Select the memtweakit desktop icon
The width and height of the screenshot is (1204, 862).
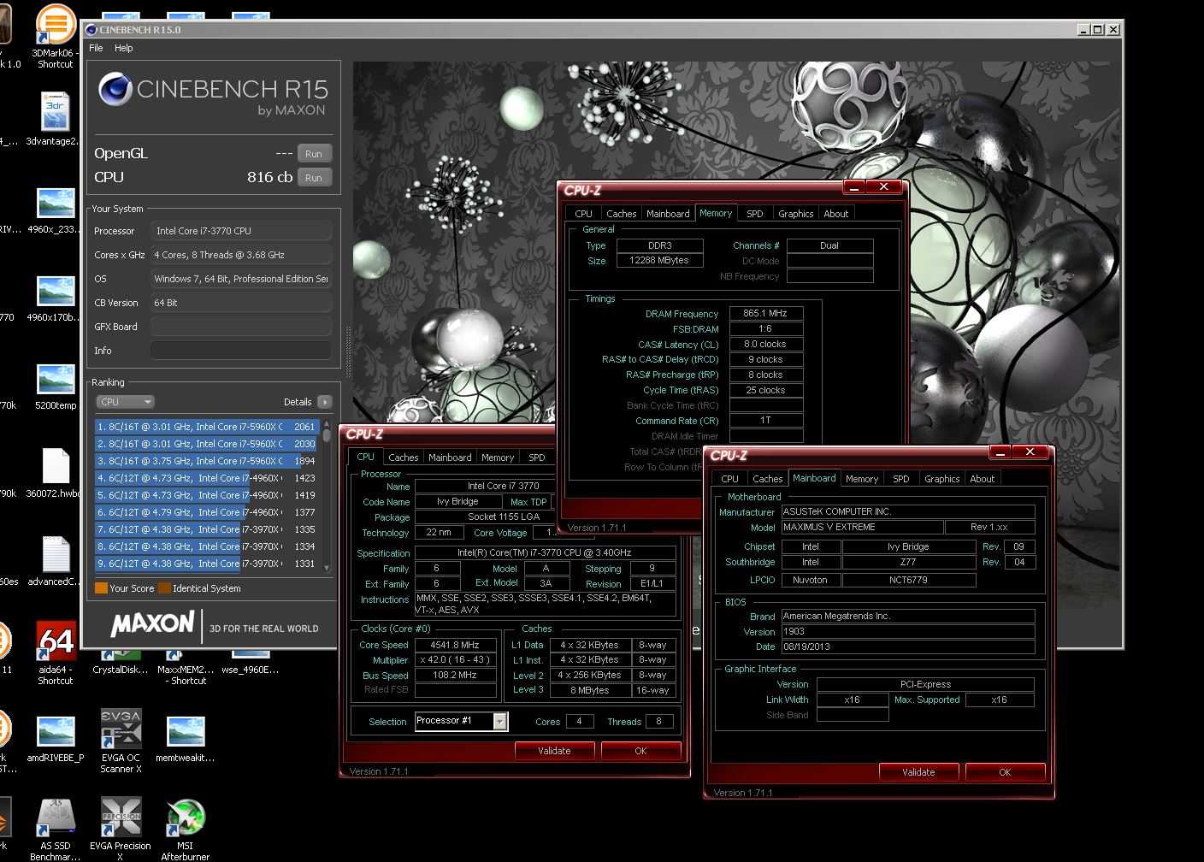(186, 732)
